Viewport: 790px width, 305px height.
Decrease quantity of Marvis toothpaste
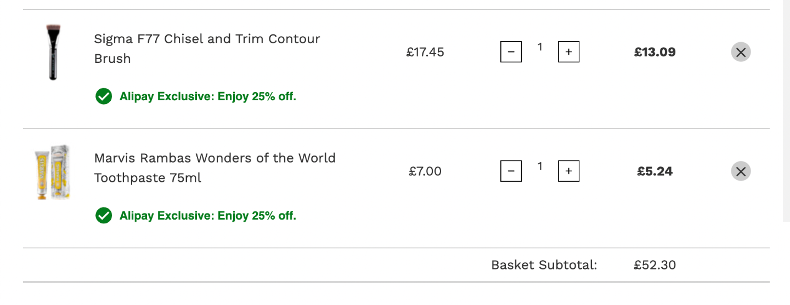(x=511, y=171)
